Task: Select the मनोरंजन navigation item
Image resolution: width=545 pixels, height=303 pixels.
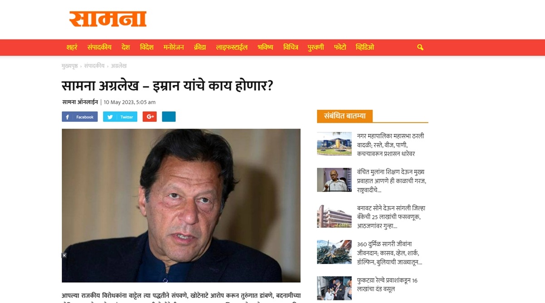Action: click(x=173, y=47)
